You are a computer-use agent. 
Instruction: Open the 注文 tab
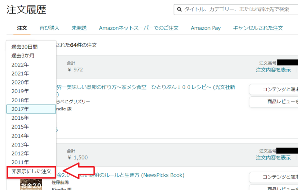22,28
